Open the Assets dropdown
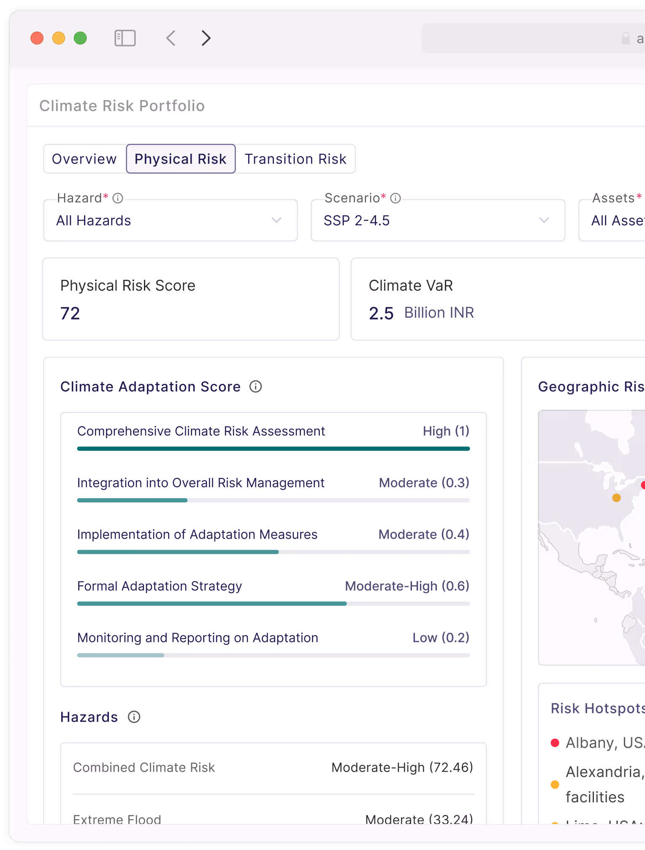645x850 pixels. point(612,220)
